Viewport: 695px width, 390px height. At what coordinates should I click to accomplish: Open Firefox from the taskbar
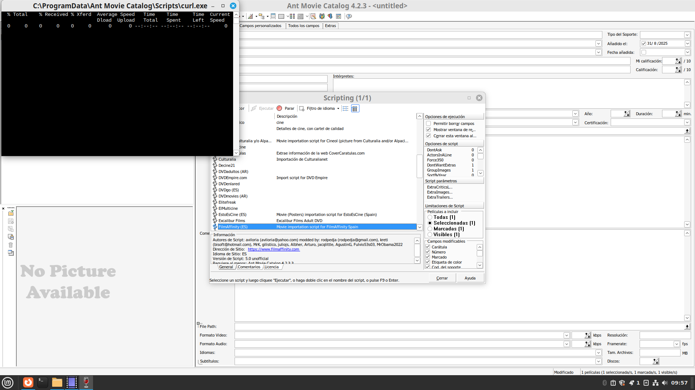28,382
